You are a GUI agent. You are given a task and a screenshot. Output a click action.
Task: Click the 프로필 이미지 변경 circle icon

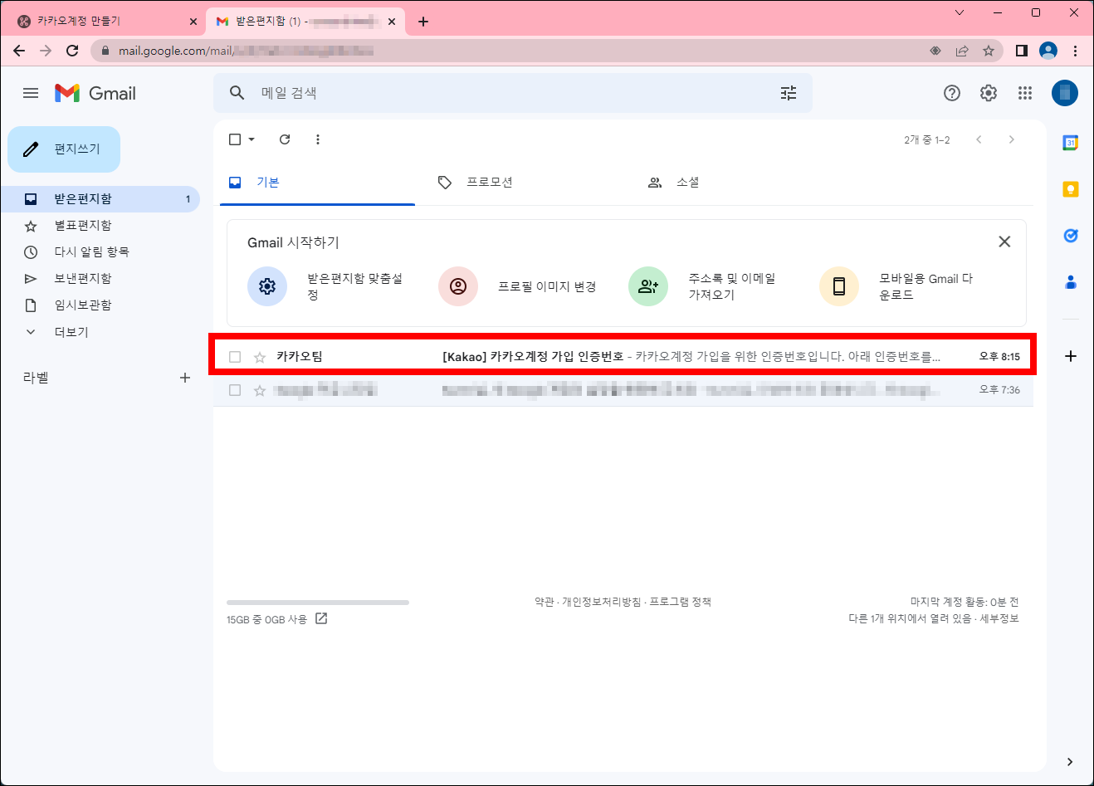pos(458,286)
